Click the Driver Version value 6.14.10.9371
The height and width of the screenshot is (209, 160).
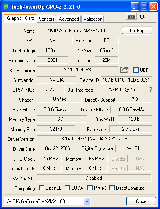click(94, 139)
